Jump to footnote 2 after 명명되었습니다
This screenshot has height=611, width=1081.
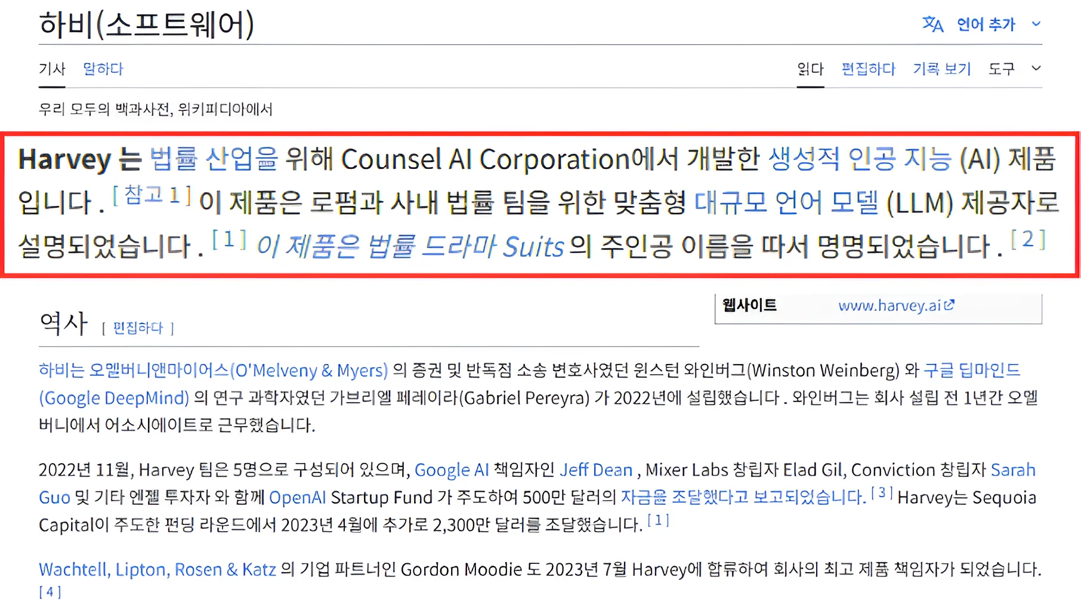pyautogui.click(x=1028, y=239)
